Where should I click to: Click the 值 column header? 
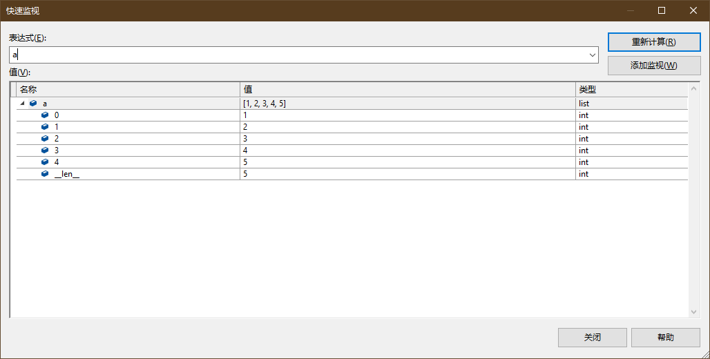click(x=407, y=90)
